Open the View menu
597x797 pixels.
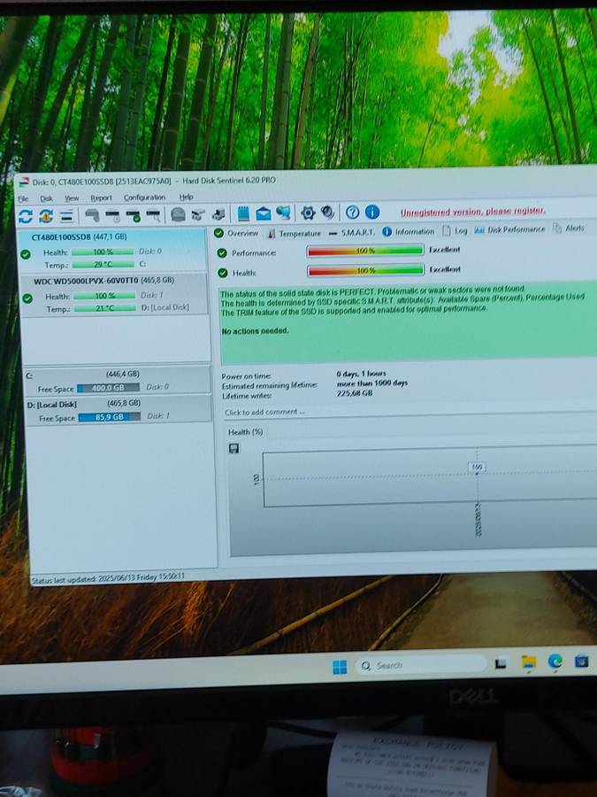72,198
